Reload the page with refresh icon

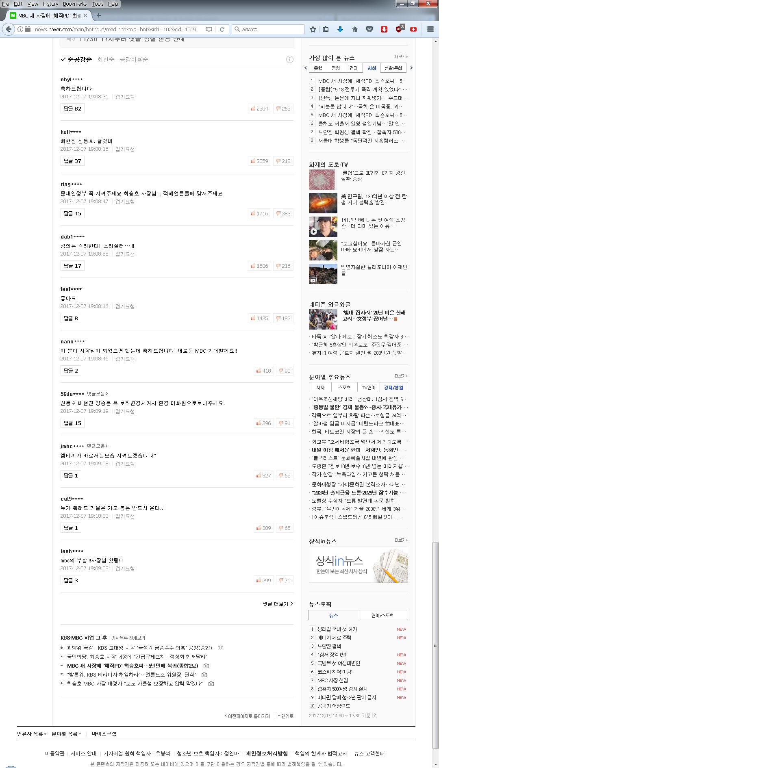222,29
